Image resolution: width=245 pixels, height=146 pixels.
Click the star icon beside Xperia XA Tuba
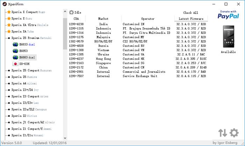pyautogui.click(x=9, y=32)
